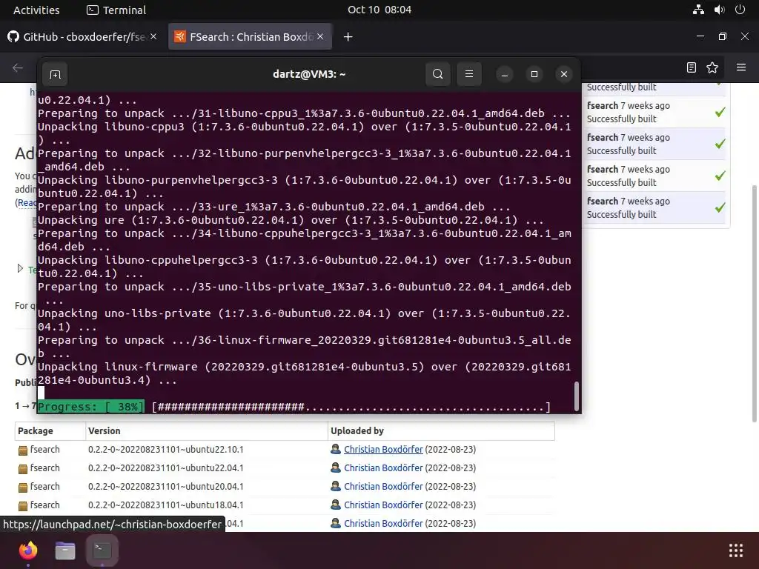
Task: Bookmark this page with star icon
Action: coord(712,67)
